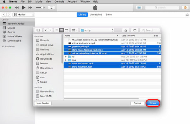Select Movies in dialog Favorites
The image size is (190, 124).
click(x=42, y=63)
